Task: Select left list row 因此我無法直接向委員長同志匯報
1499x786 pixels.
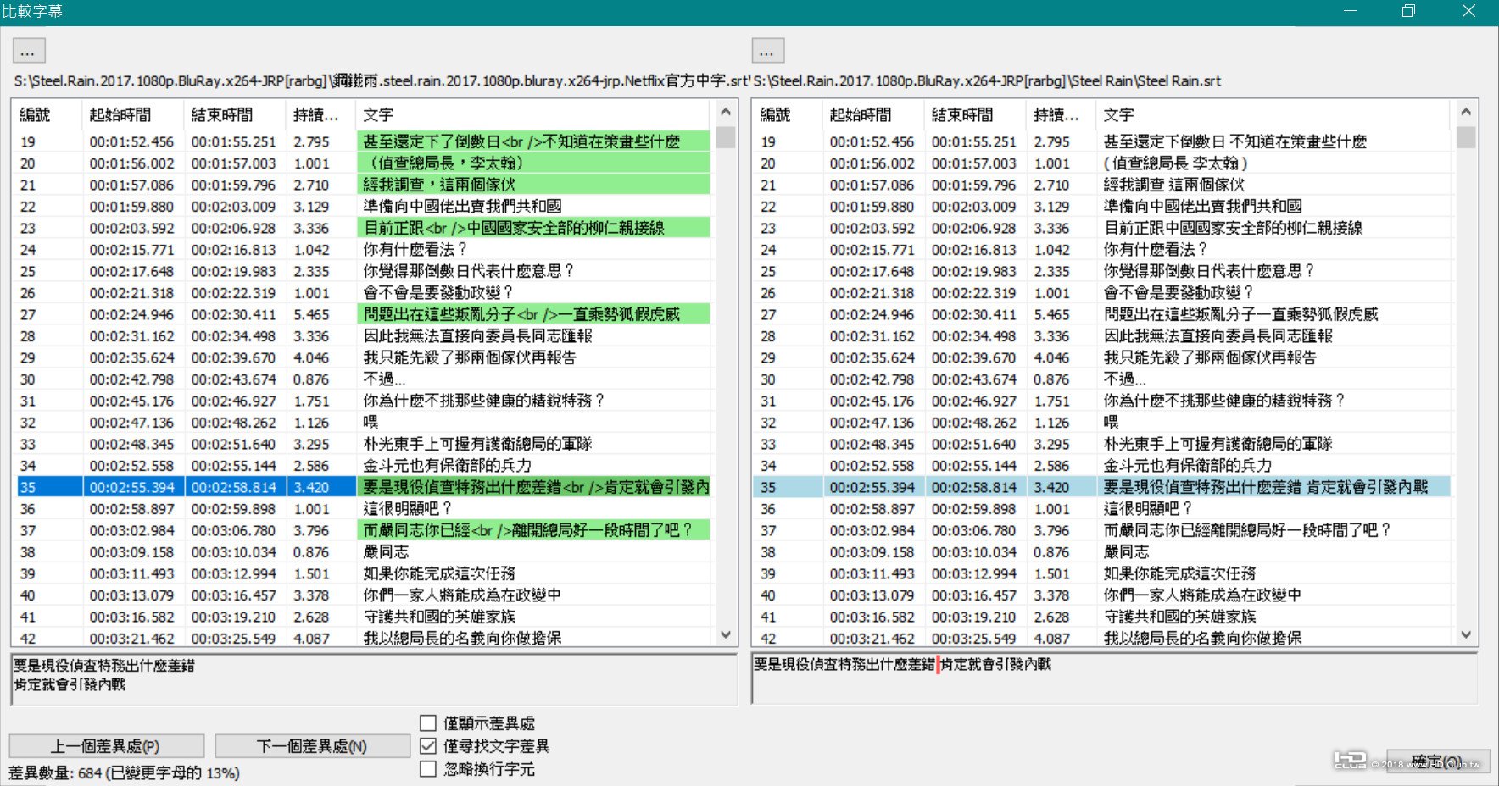Action: (362, 336)
